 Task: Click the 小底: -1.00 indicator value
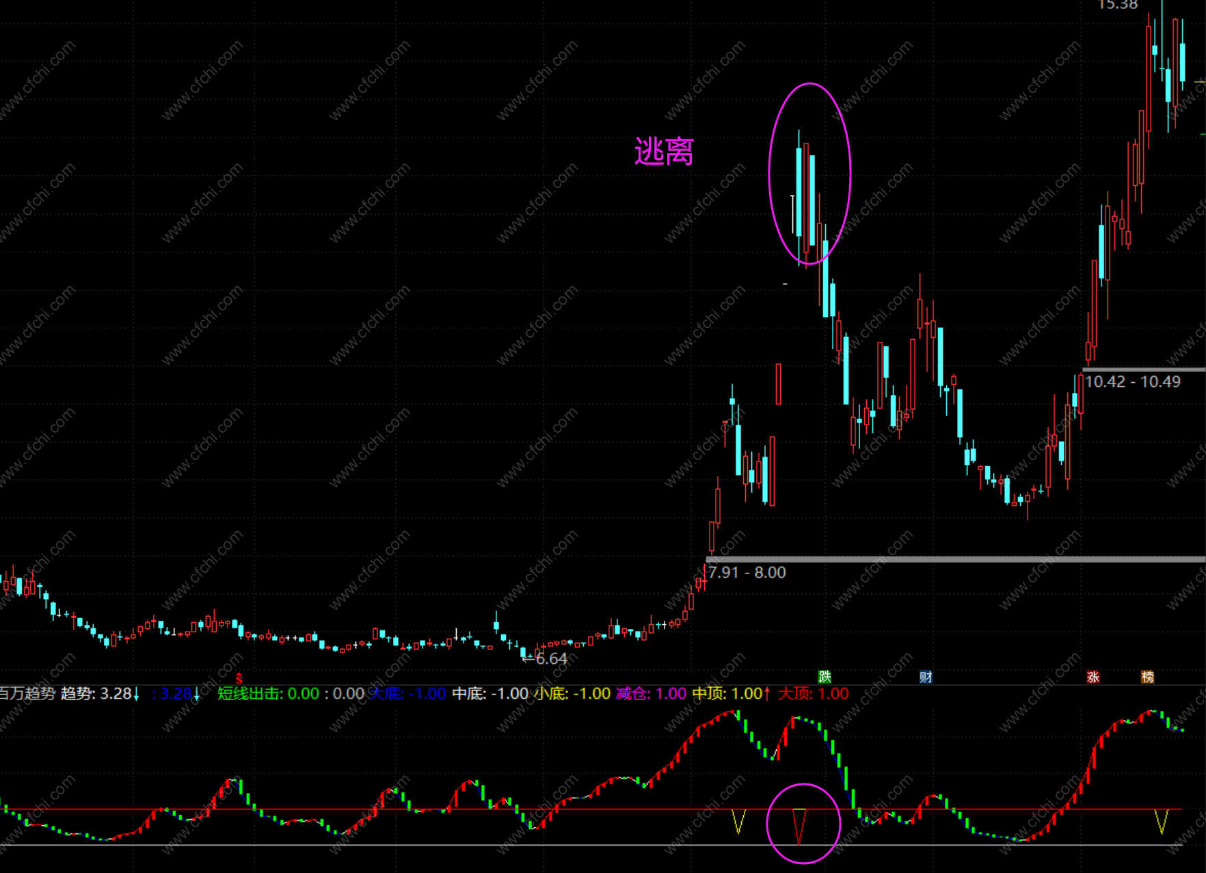[x=572, y=693]
